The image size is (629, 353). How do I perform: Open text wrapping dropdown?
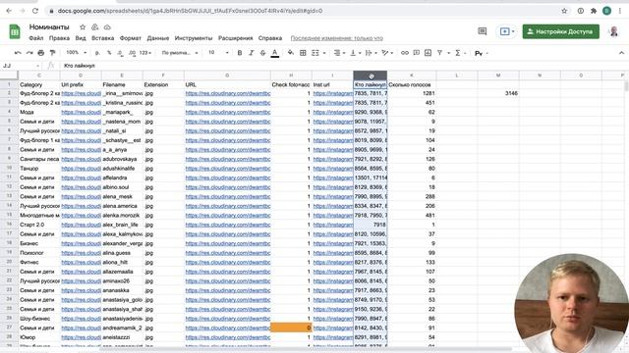(x=372, y=53)
